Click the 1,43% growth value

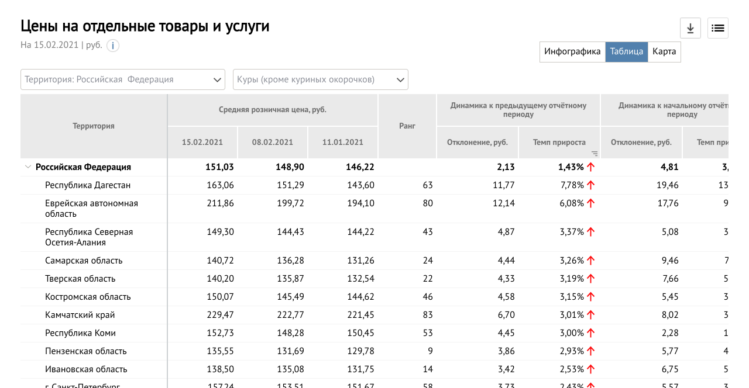point(572,167)
